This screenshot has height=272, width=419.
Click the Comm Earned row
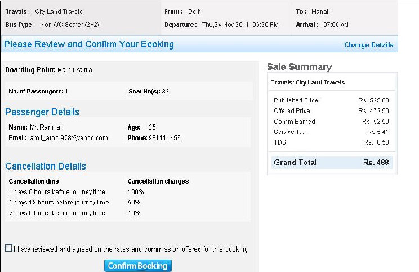coord(331,122)
